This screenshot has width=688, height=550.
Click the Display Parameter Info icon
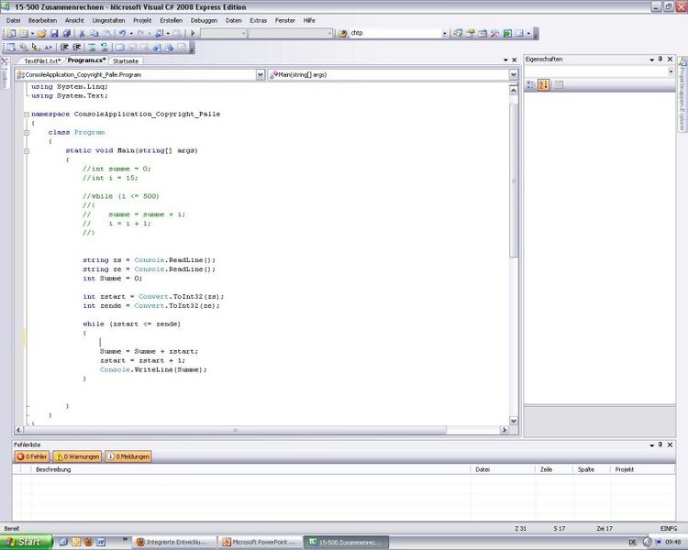[x=23, y=48]
